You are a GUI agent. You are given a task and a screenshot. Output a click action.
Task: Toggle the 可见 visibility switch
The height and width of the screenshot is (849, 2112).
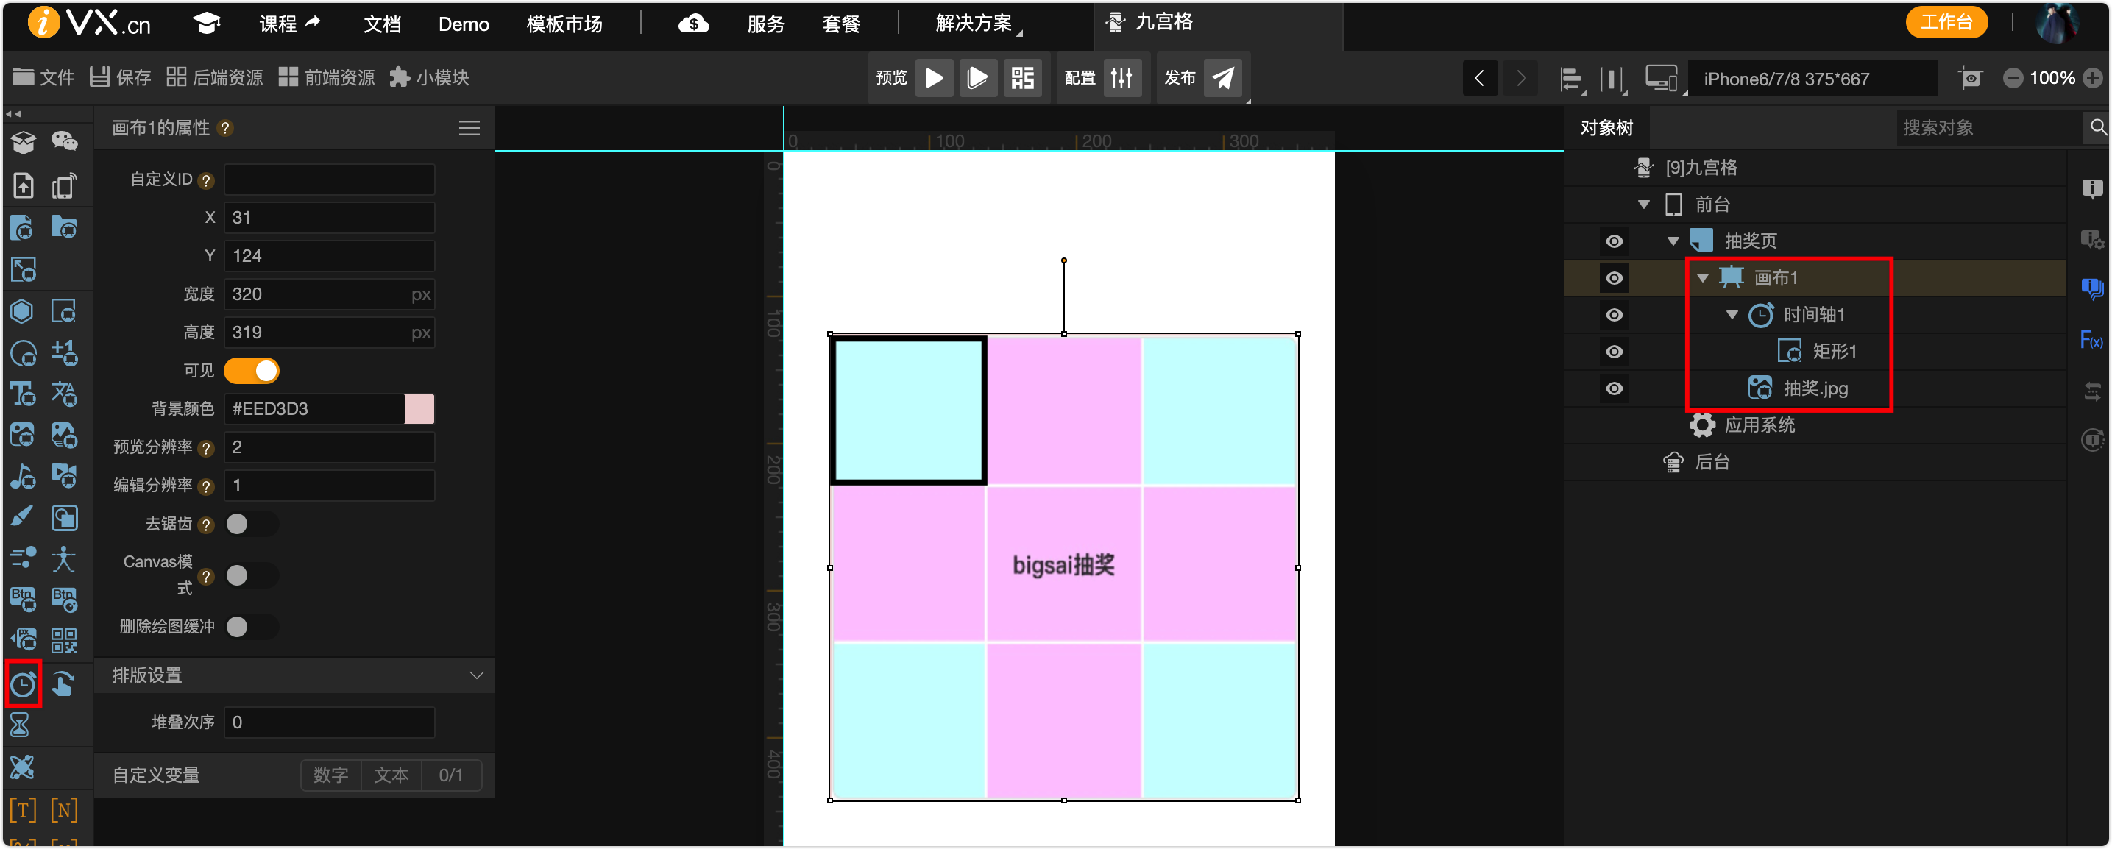[252, 370]
